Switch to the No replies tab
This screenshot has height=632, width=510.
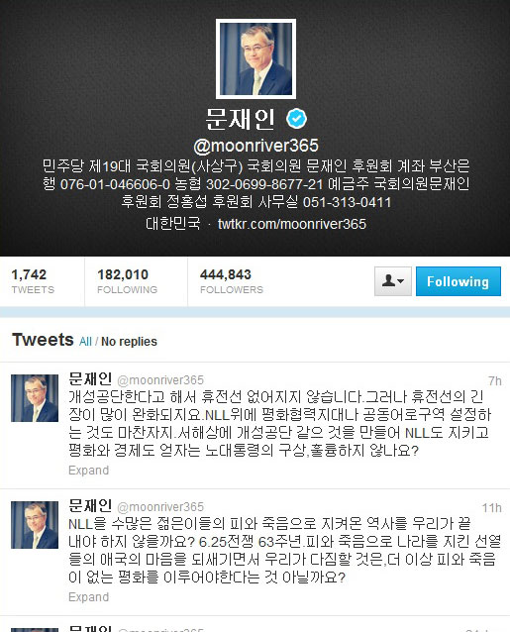tap(129, 342)
